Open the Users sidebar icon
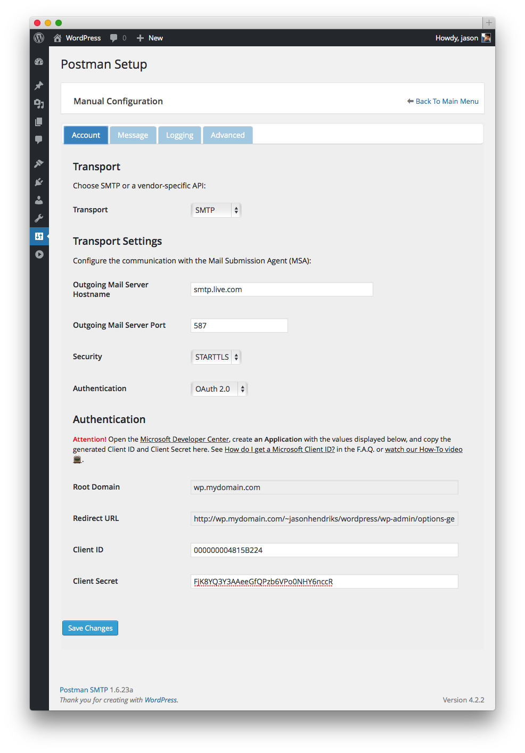This screenshot has height=753, width=525. click(x=39, y=200)
